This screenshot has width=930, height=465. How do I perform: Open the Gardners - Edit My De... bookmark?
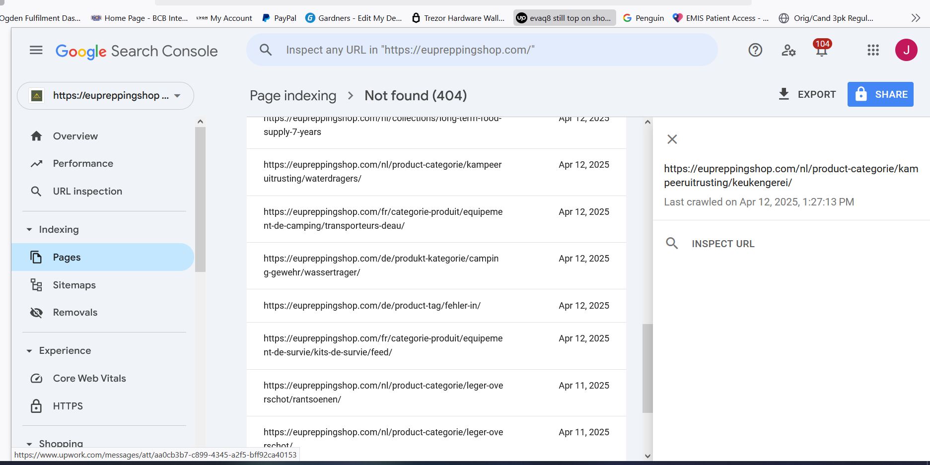pos(354,18)
